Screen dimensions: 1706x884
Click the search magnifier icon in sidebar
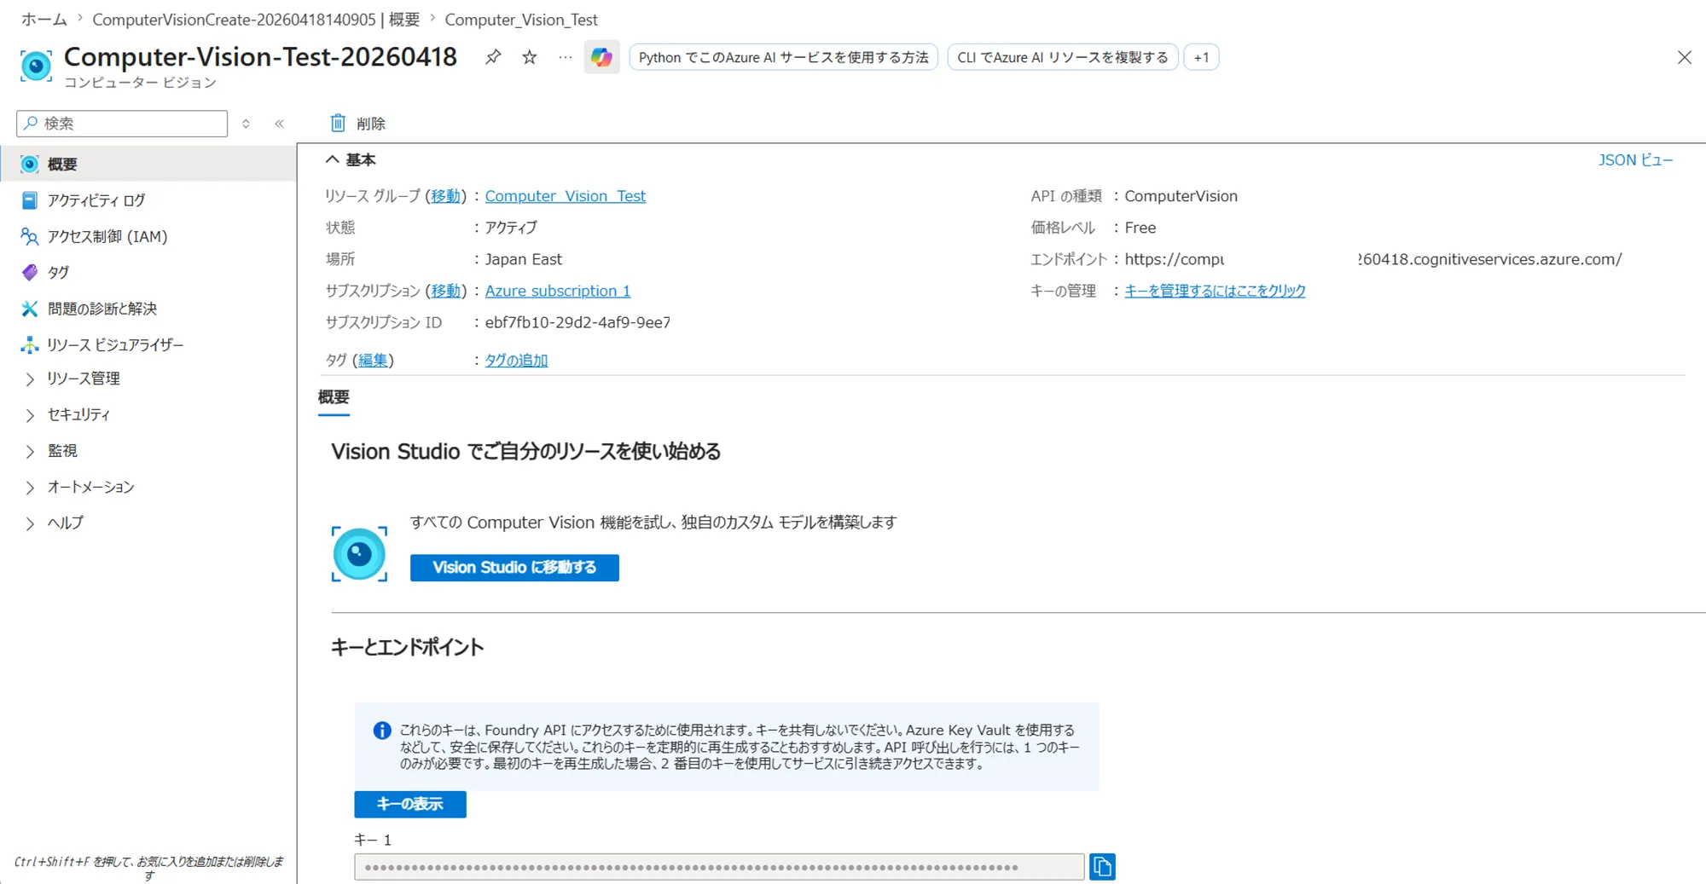31,124
